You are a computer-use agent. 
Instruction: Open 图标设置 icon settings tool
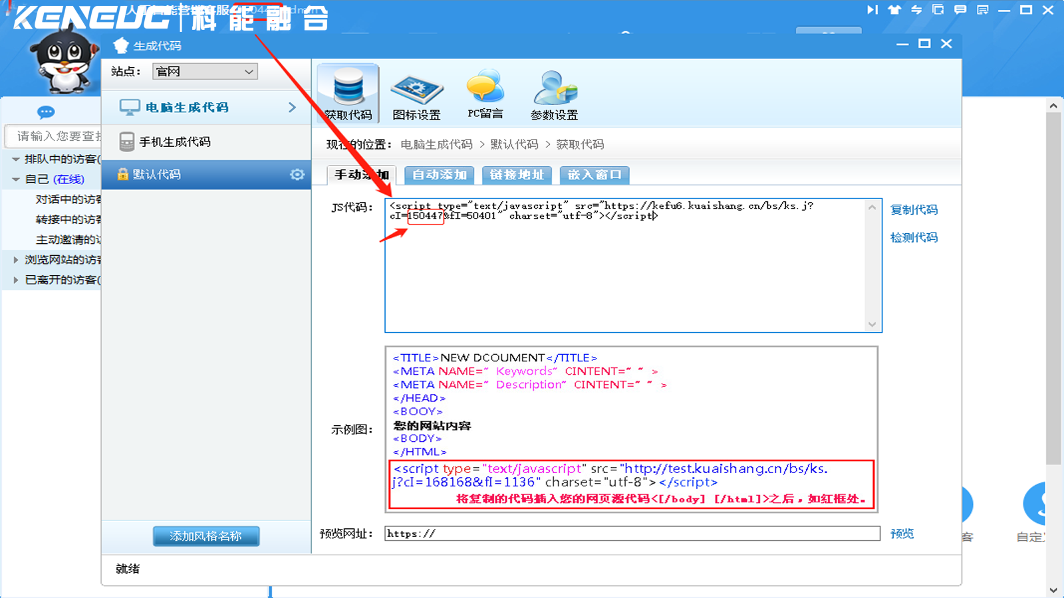[x=417, y=97]
